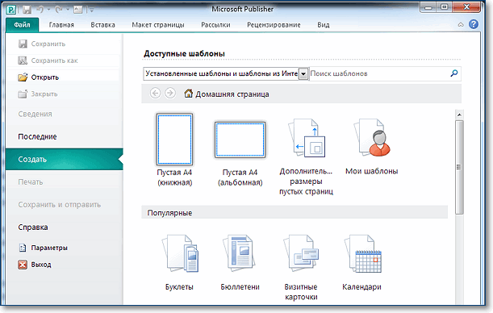The width and height of the screenshot is (493, 313).
Task: Select Пустая A4 (книжная) template
Action: [x=174, y=149]
